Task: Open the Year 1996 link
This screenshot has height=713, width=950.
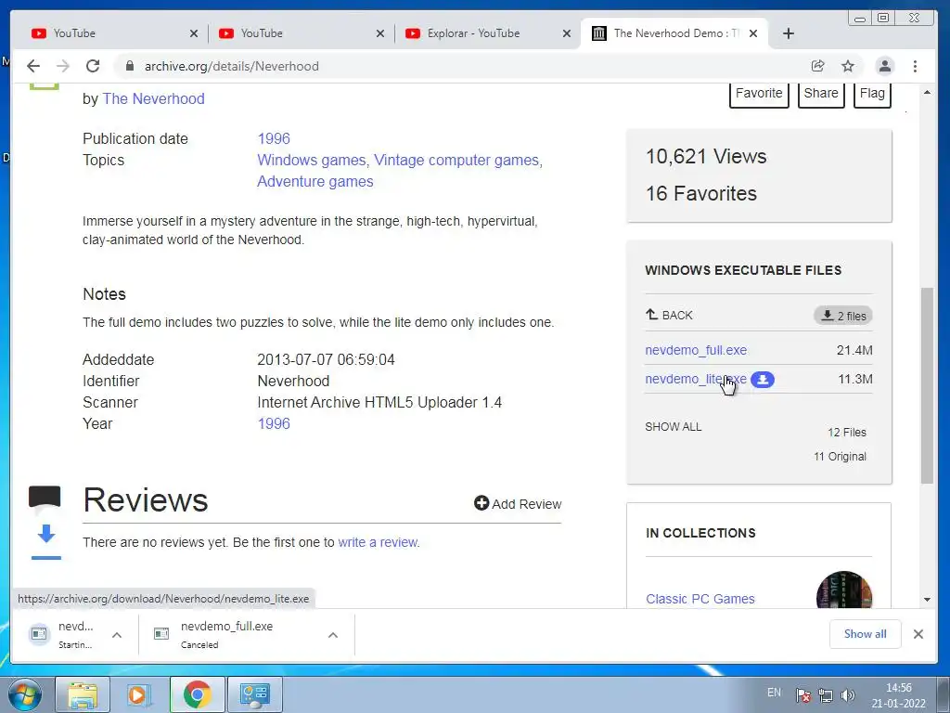Action: 274,423
